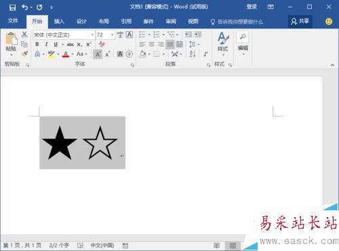Viewport: 339px width, 251px height.
Task: Open the File (文件) tab
Action: 13,21
